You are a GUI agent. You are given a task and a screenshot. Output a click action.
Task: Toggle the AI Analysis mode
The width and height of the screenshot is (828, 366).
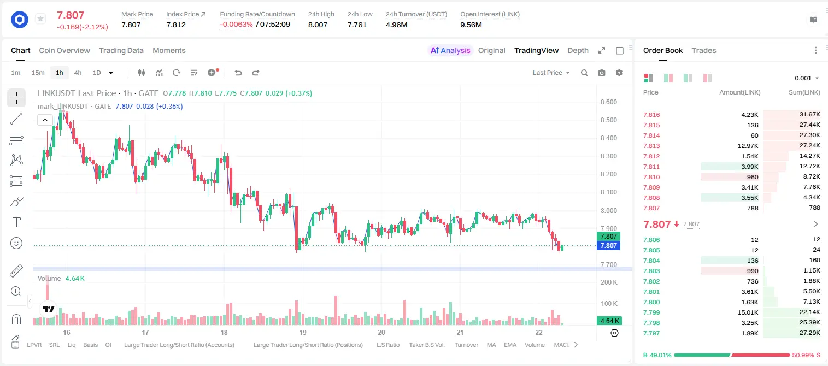pyautogui.click(x=450, y=50)
